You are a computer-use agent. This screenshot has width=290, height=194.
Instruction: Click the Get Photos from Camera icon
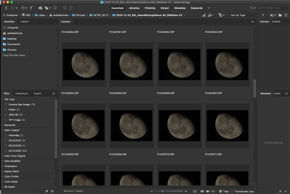point(40,8)
